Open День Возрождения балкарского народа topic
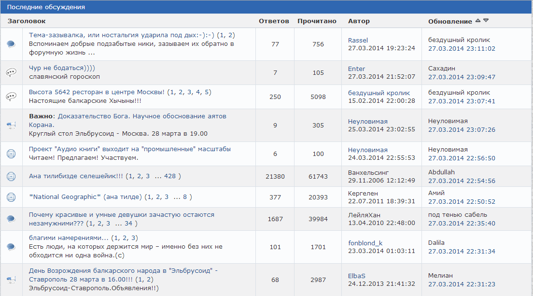Screen dimensions: 533x296 pyautogui.click(x=123, y=271)
